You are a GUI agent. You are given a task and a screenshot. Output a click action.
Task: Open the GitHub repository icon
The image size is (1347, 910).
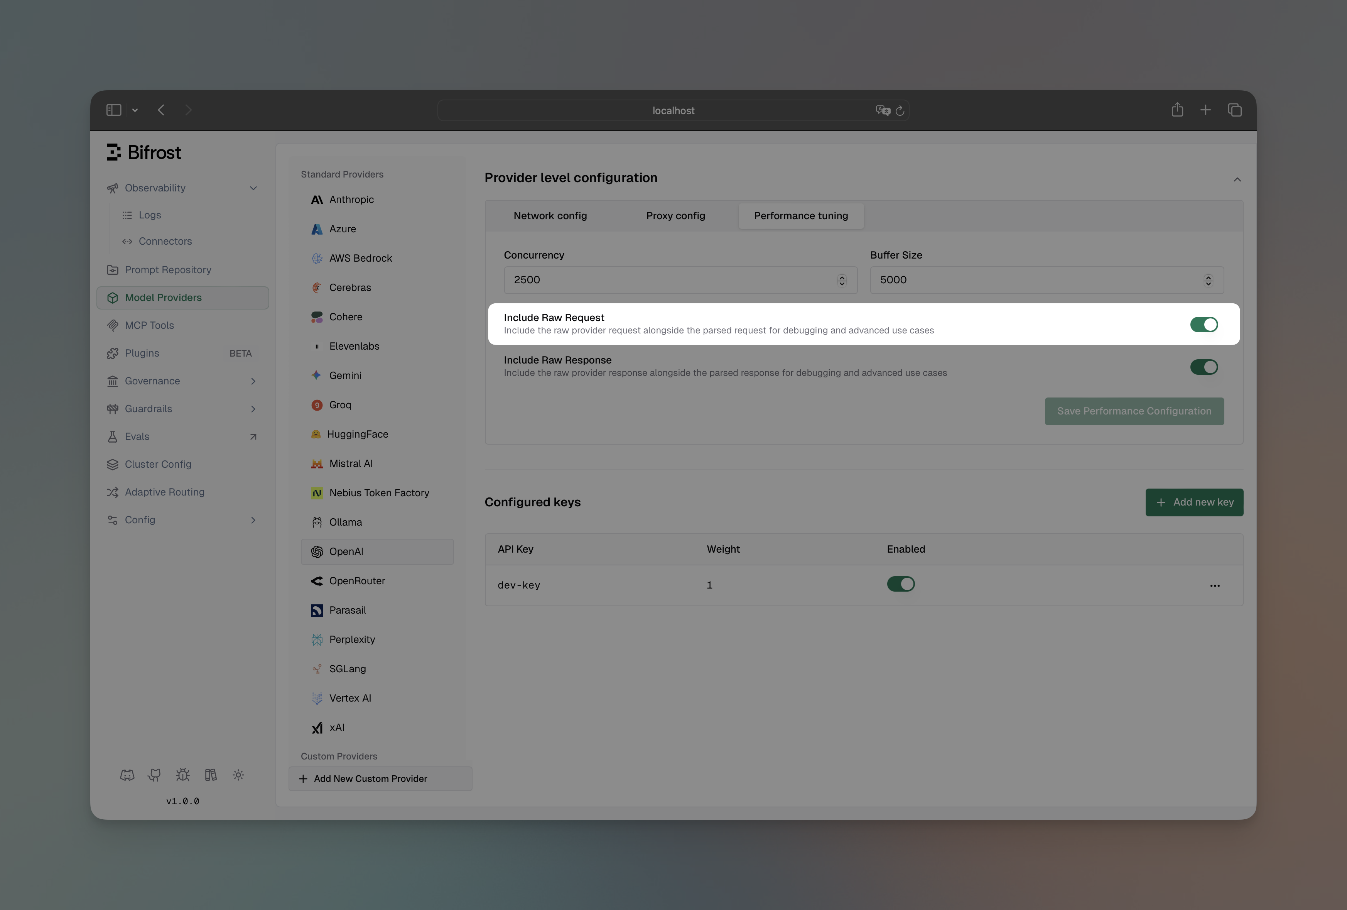pyautogui.click(x=155, y=774)
